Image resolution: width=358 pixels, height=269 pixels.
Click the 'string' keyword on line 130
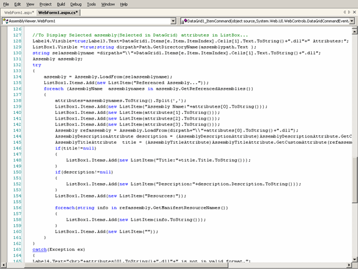(x=41, y=53)
